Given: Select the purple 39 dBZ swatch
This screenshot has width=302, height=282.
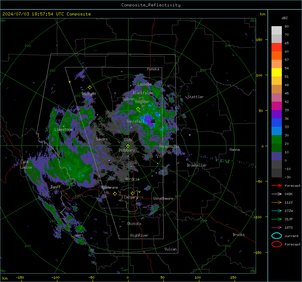Looking at the screenshot, I should click(276, 114).
